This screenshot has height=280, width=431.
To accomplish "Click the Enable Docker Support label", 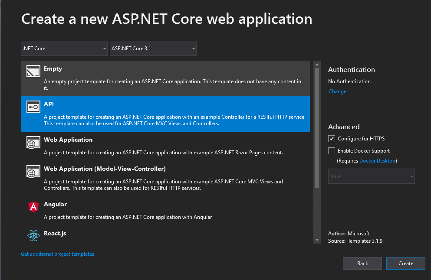I will pyautogui.click(x=364, y=151).
